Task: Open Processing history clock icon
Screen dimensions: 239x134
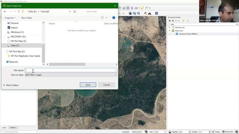Action: [176, 21]
